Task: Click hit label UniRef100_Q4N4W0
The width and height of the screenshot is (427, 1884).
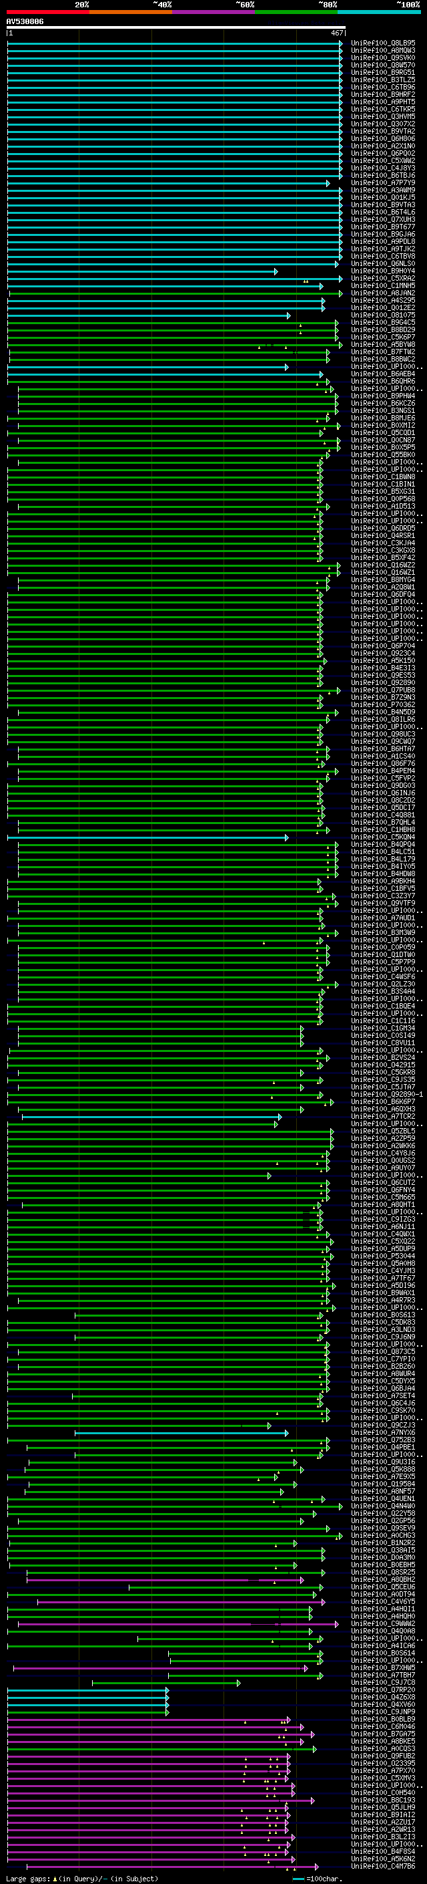Action: (x=383, y=1506)
